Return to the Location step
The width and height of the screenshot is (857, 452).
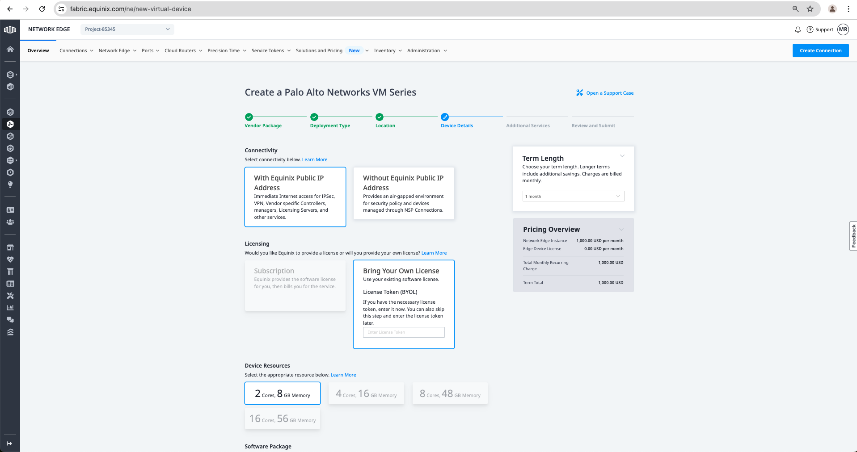tap(385, 126)
